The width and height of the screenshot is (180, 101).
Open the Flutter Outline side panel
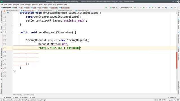[x=179, y=24]
